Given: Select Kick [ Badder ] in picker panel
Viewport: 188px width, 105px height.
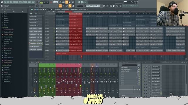Looking at the screenshot, I should point(36,46).
